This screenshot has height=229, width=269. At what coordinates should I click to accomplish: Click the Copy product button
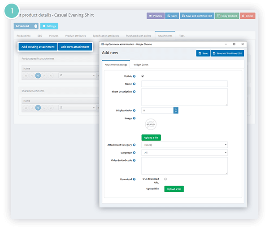tap(227, 16)
